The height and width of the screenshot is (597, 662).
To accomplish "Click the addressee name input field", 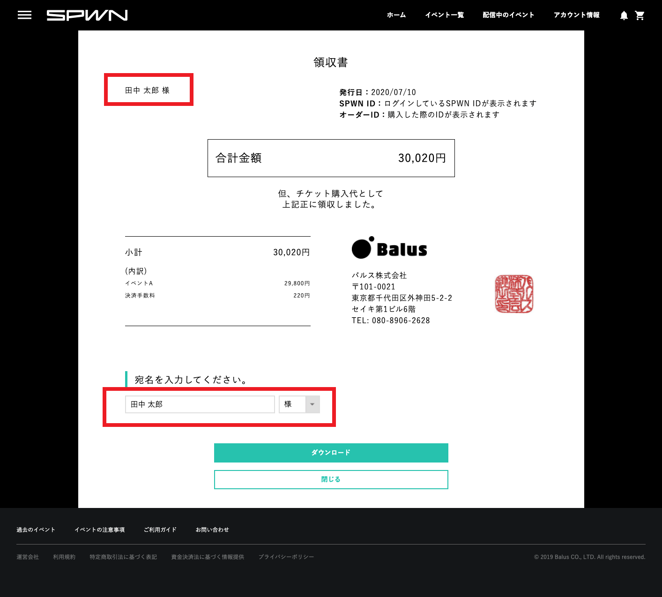I will click(x=200, y=404).
